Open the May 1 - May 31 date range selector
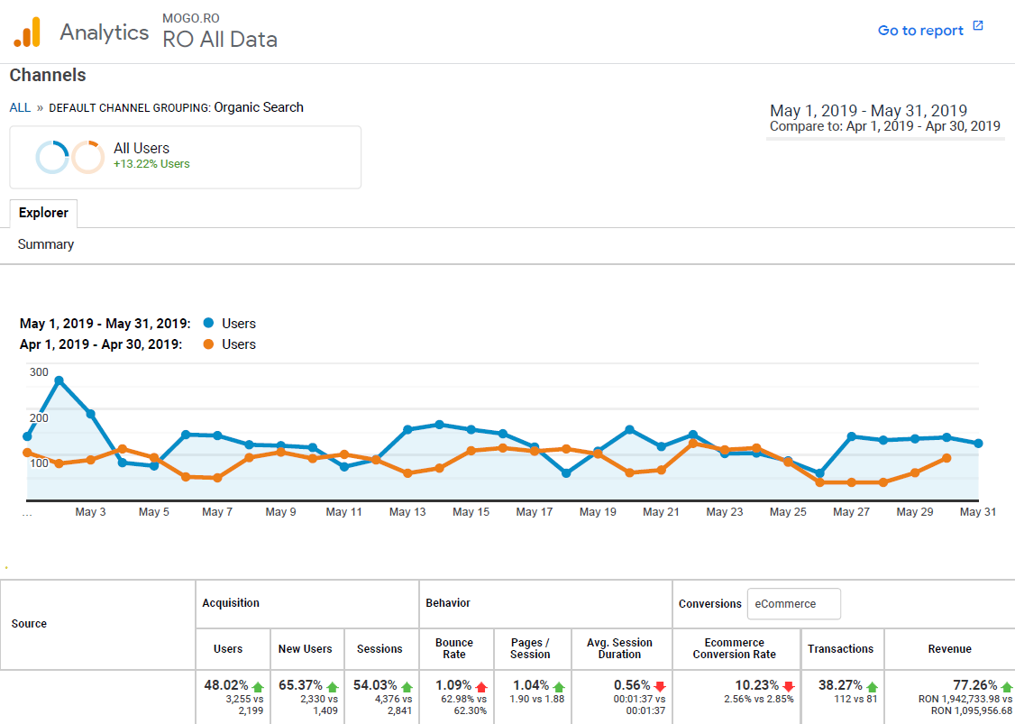 (868, 111)
